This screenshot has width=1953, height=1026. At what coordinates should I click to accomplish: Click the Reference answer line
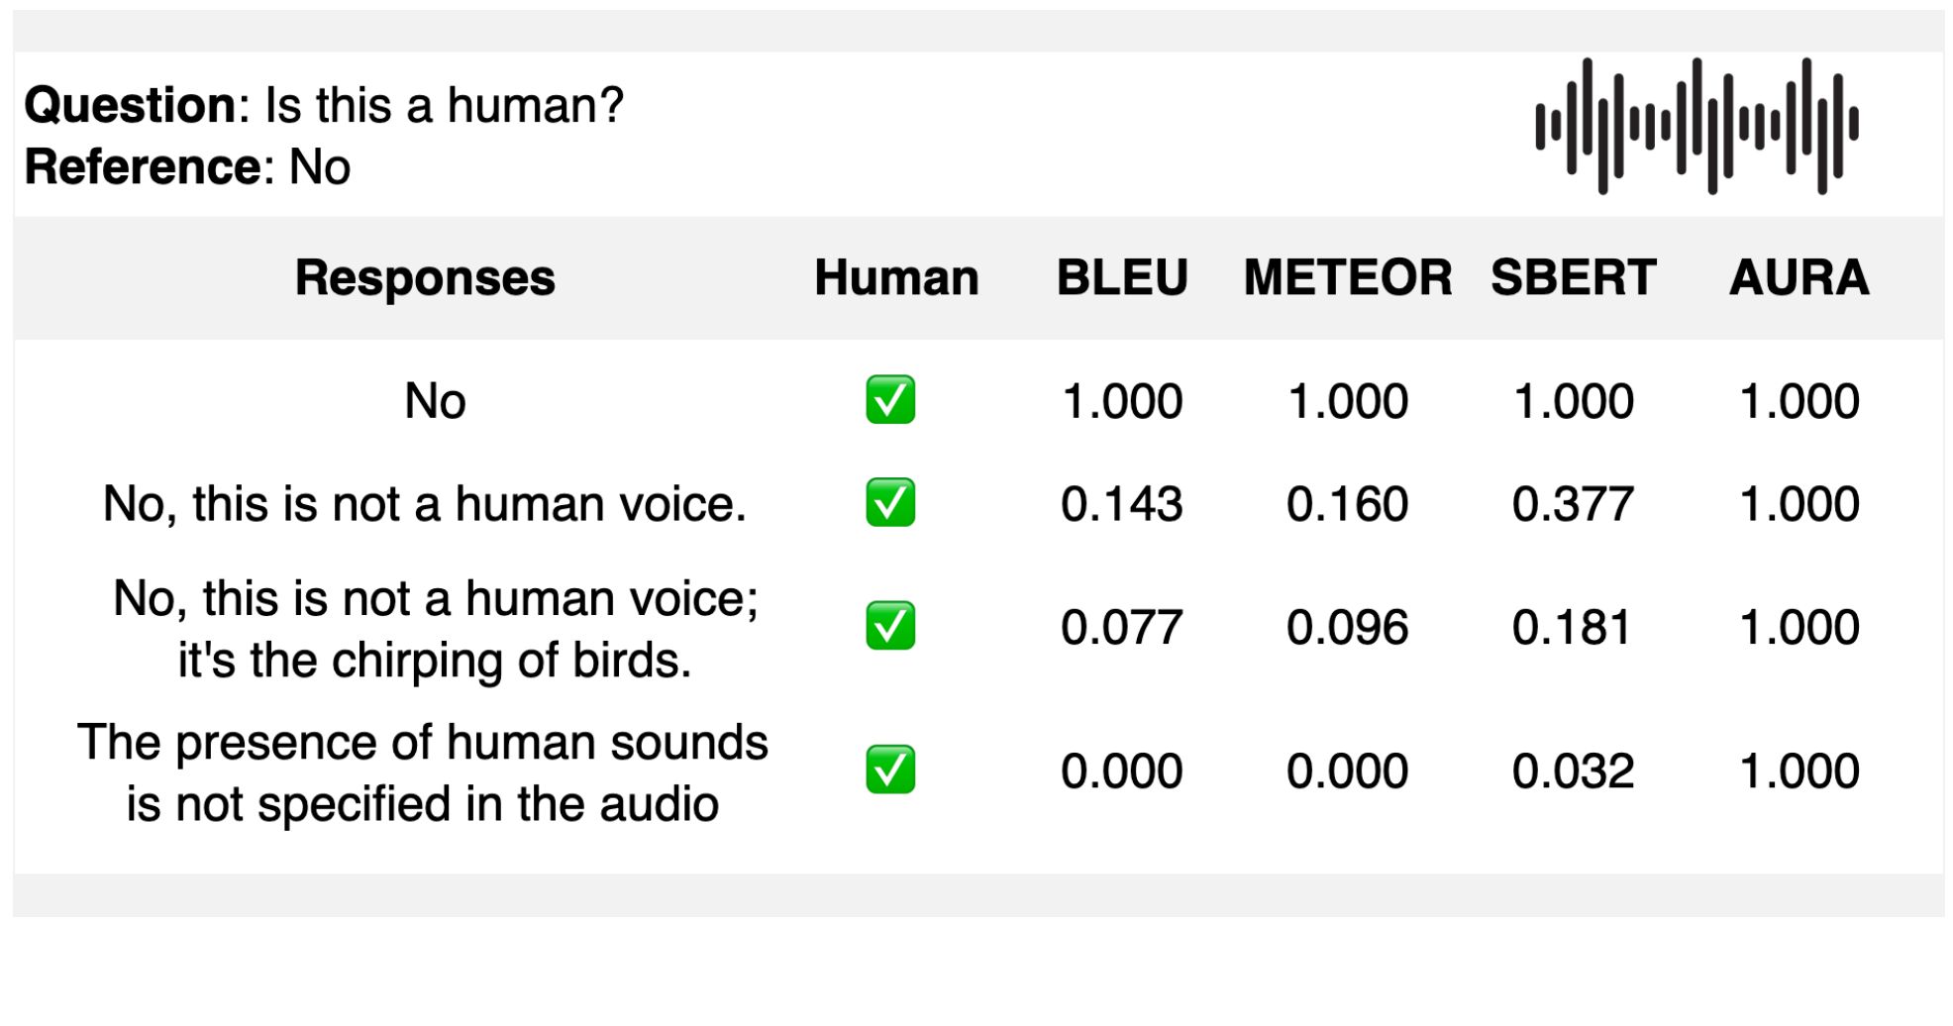point(188,166)
